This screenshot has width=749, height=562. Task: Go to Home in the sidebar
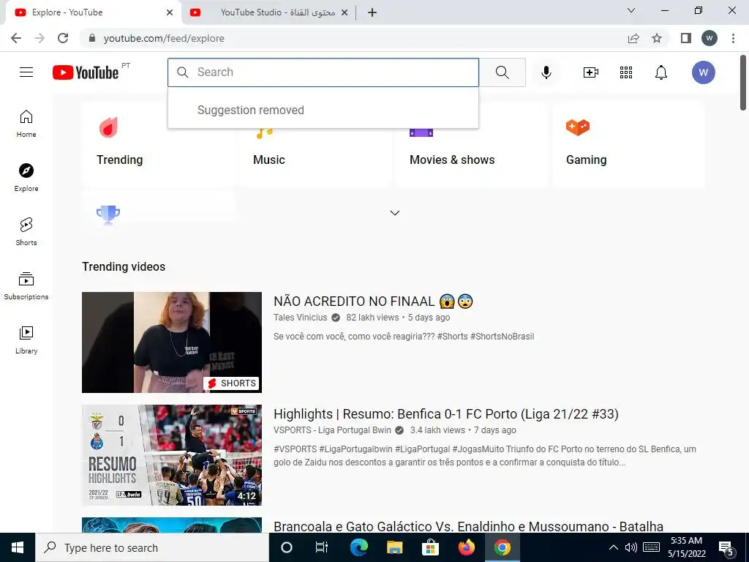(26, 124)
